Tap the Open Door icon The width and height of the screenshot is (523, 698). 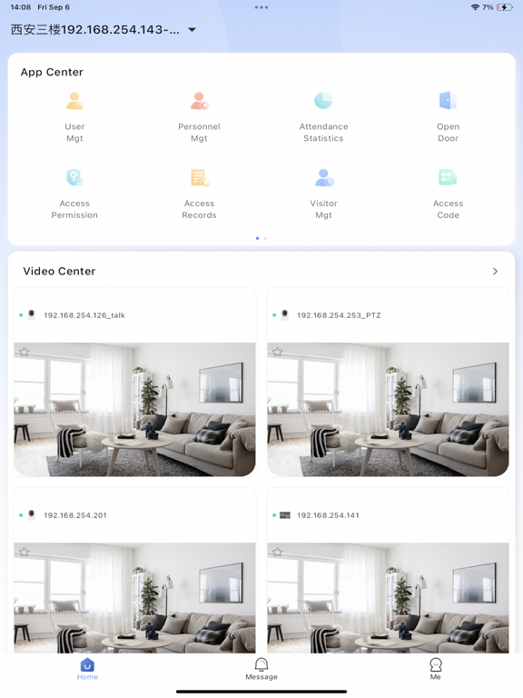[448, 101]
